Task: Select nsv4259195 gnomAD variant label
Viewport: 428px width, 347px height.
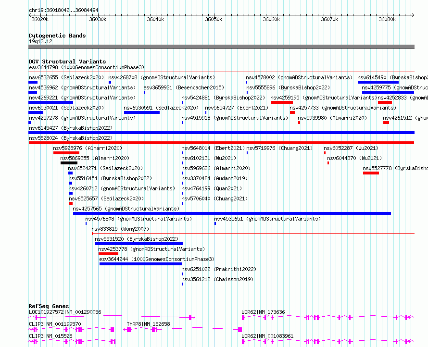Action: [x=324, y=98]
